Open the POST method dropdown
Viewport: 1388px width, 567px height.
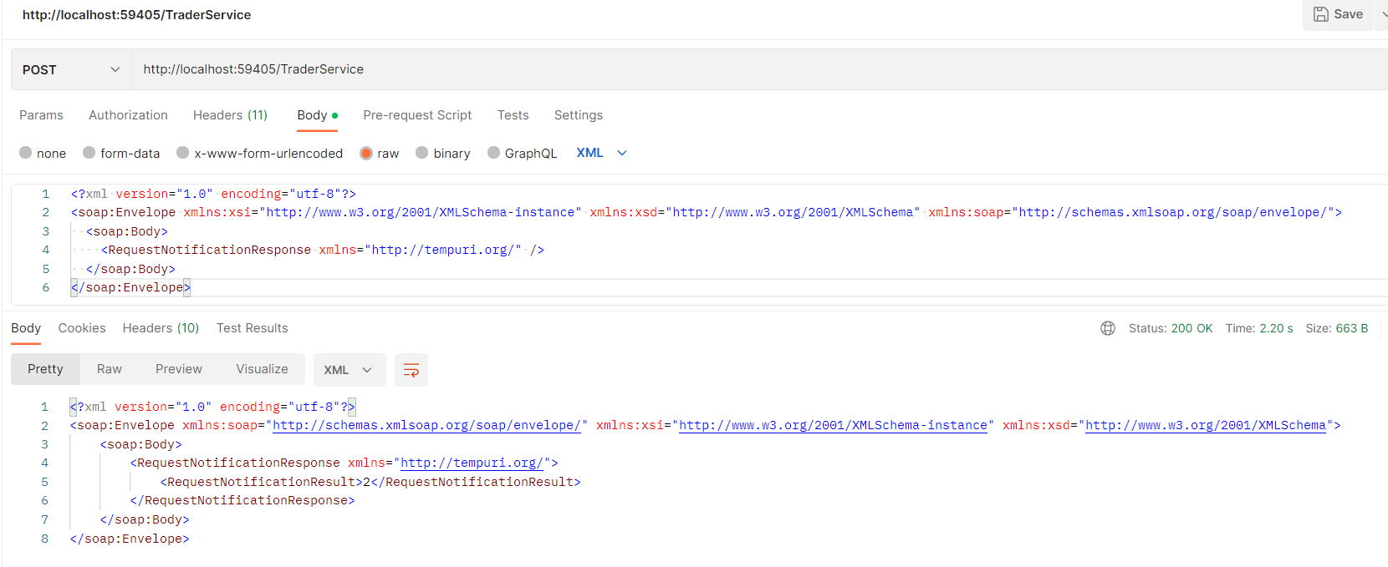coord(71,69)
